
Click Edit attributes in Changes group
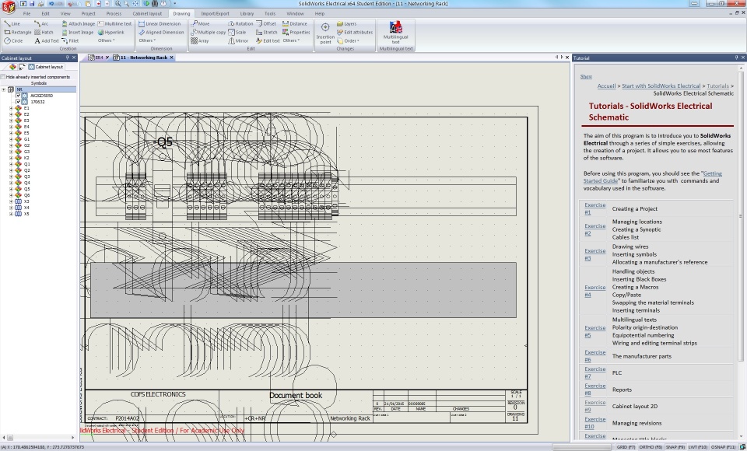355,33
